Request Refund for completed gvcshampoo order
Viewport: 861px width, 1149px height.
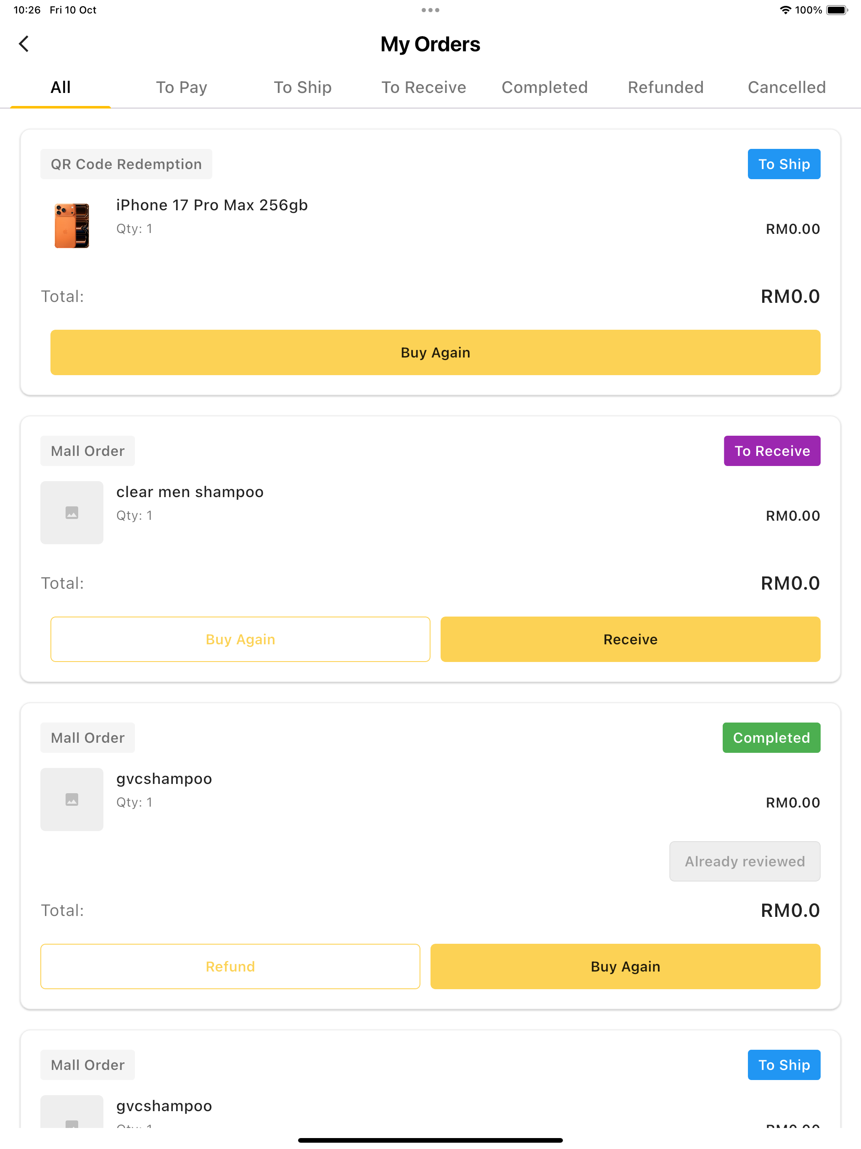coord(230,966)
